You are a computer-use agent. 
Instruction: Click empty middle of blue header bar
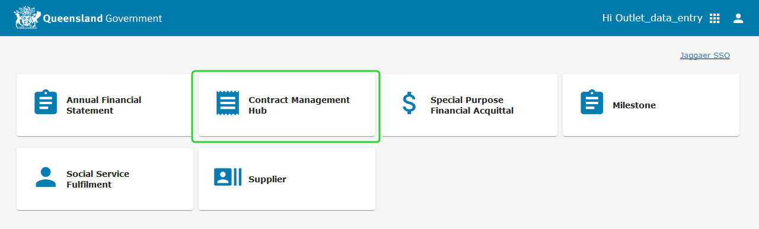pyautogui.click(x=379, y=18)
